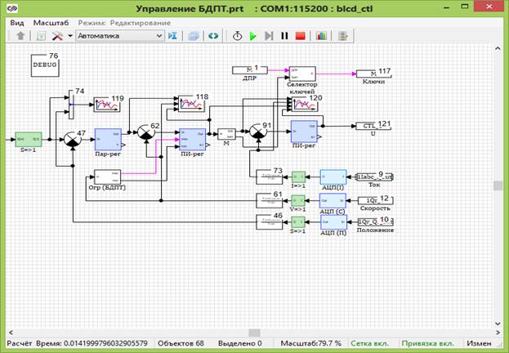Click the green double-arrow code icon
Viewport: 509px width, 353px height.
(x=213, y=36)
